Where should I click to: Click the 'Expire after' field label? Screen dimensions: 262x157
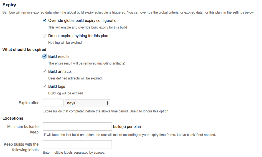tap(29, 103)
